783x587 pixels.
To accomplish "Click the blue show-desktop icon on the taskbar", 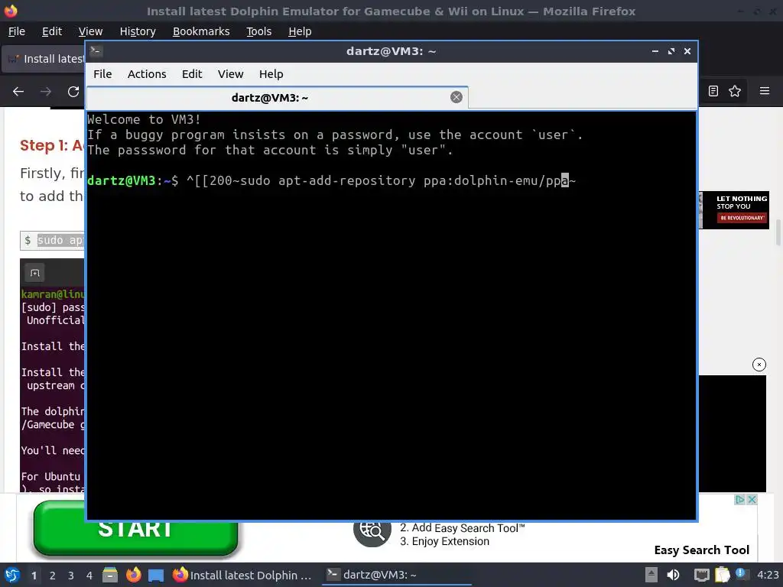I will click(156, 575).
